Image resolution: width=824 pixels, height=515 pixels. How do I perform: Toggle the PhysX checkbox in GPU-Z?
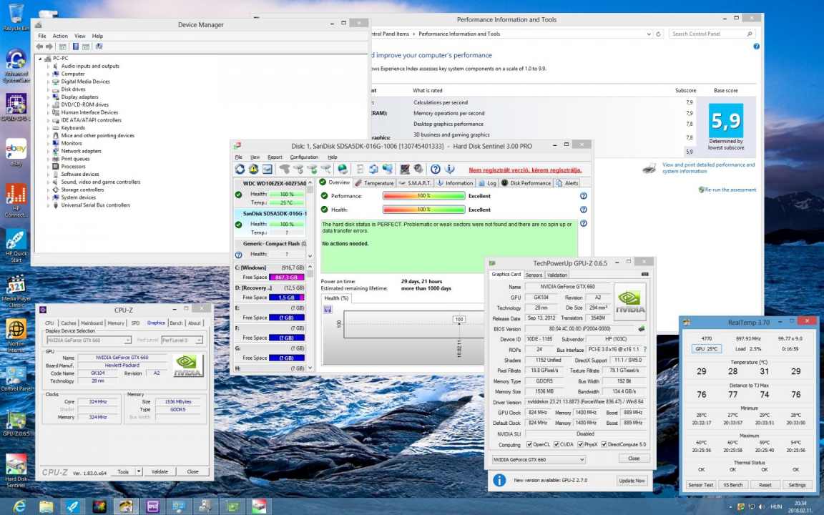pos(581,445)
